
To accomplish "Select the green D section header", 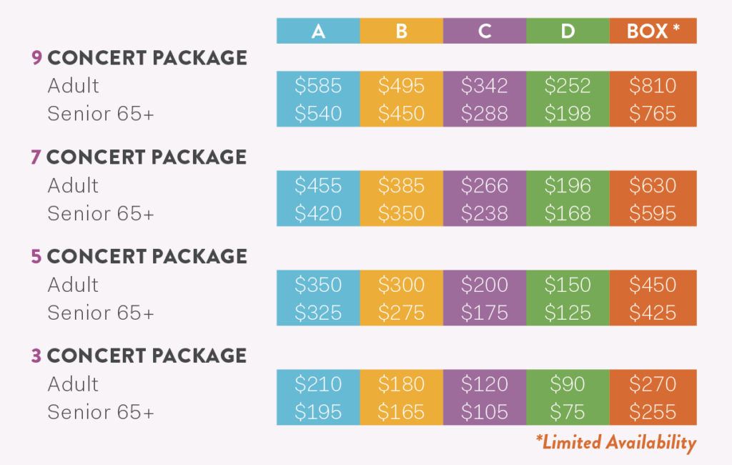I will coord(568,31).
